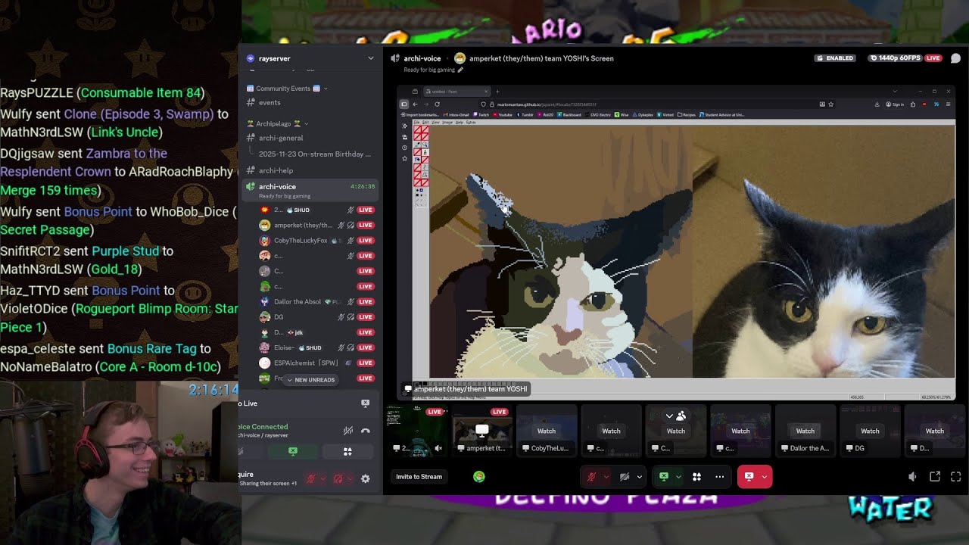Edit the voice channel status pencil icon
This screenshot has height=545, width=969.
(460, 70)
